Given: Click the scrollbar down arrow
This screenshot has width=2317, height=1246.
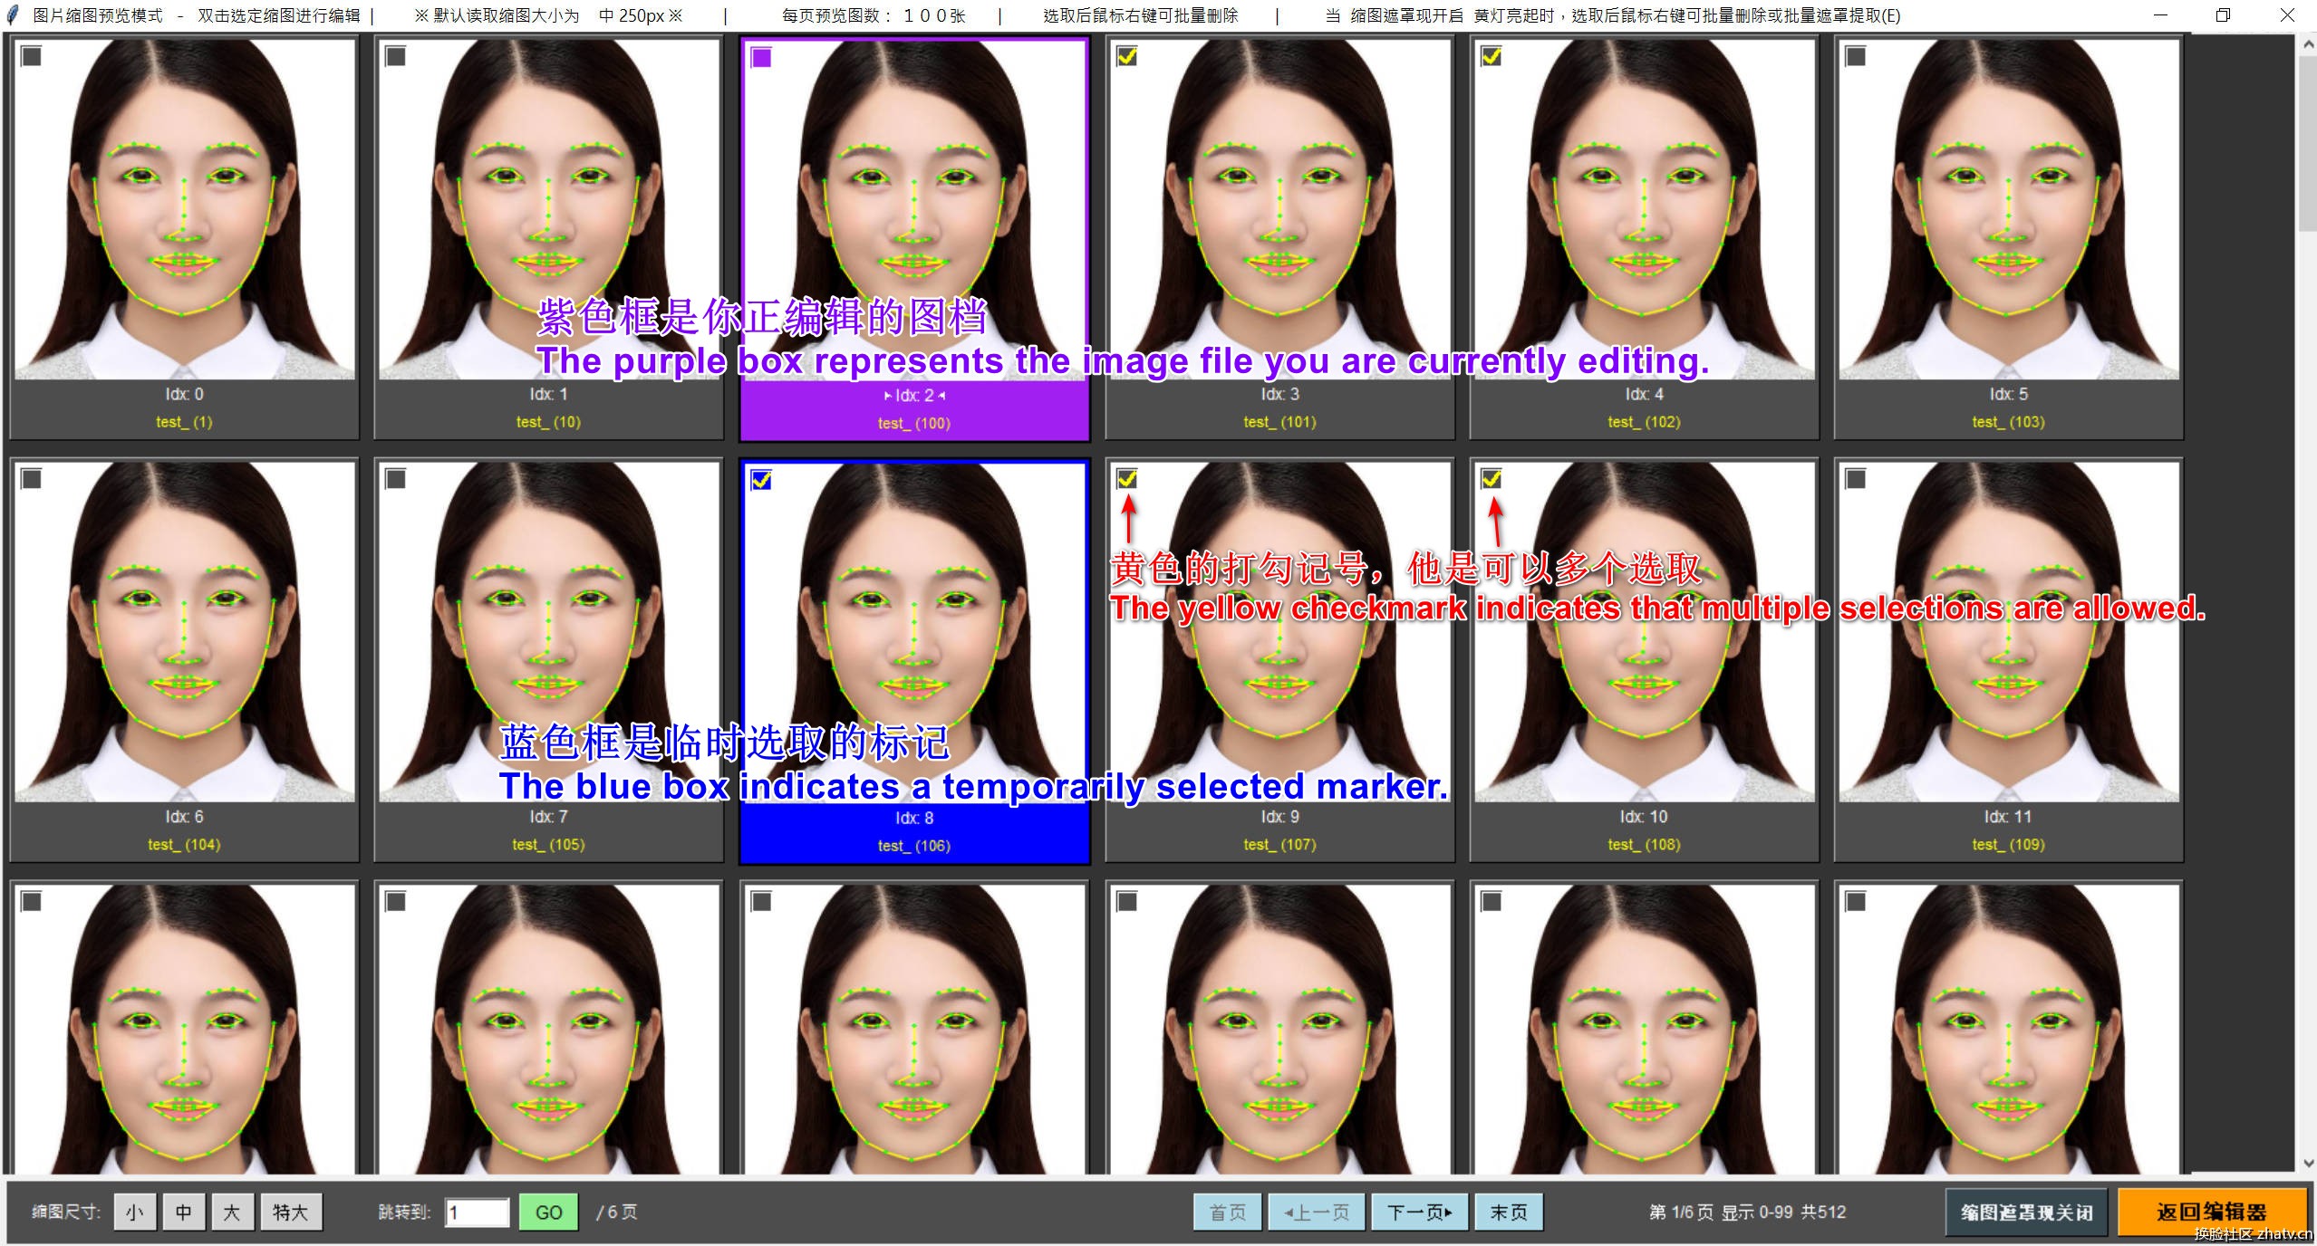Looking at the screenshot, I should pos(2307,1163).
